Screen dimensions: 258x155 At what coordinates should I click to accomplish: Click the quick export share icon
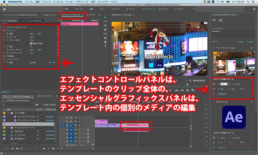tap(254, 9)
